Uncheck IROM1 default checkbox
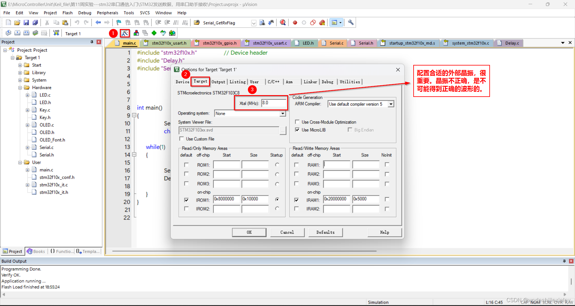This screenshot has height=306, width=575. coord(186,200)
